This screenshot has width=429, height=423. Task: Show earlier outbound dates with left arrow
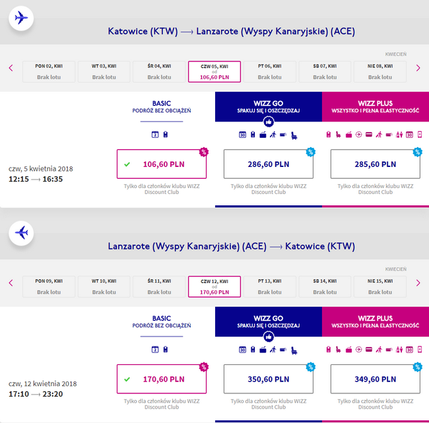(x=11, y=68)
